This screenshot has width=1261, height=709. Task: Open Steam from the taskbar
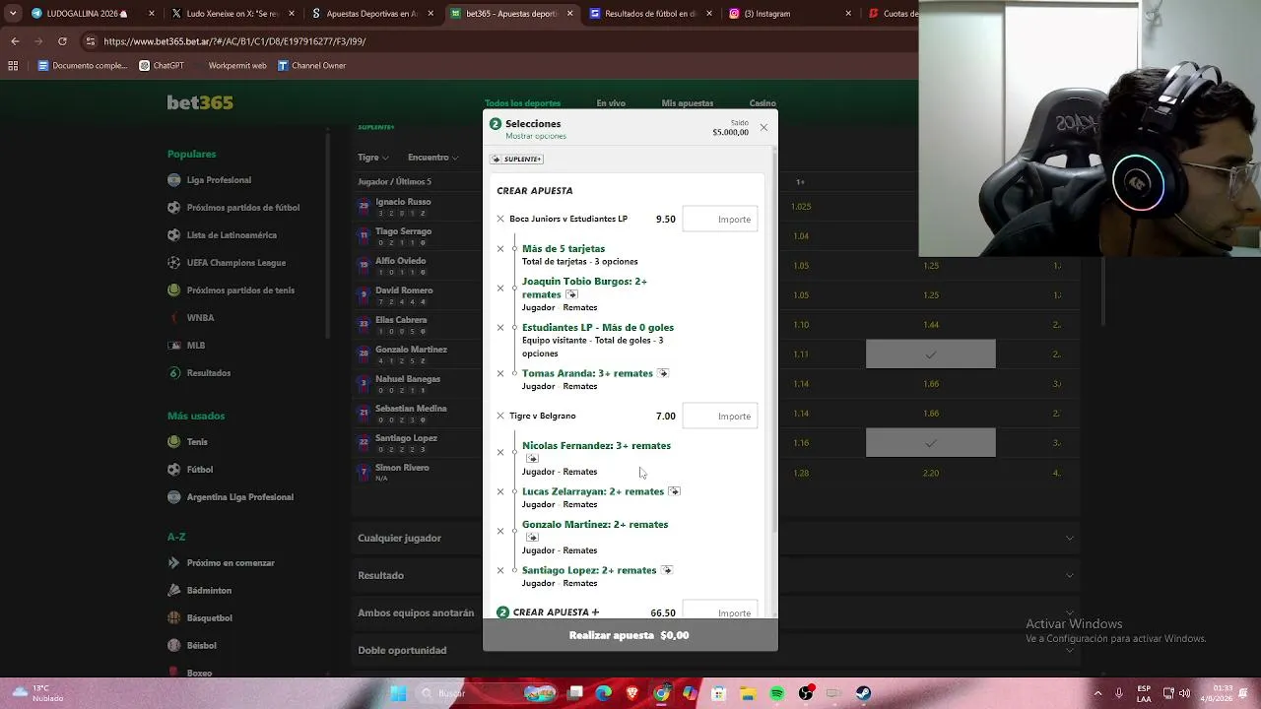[863, 693]
